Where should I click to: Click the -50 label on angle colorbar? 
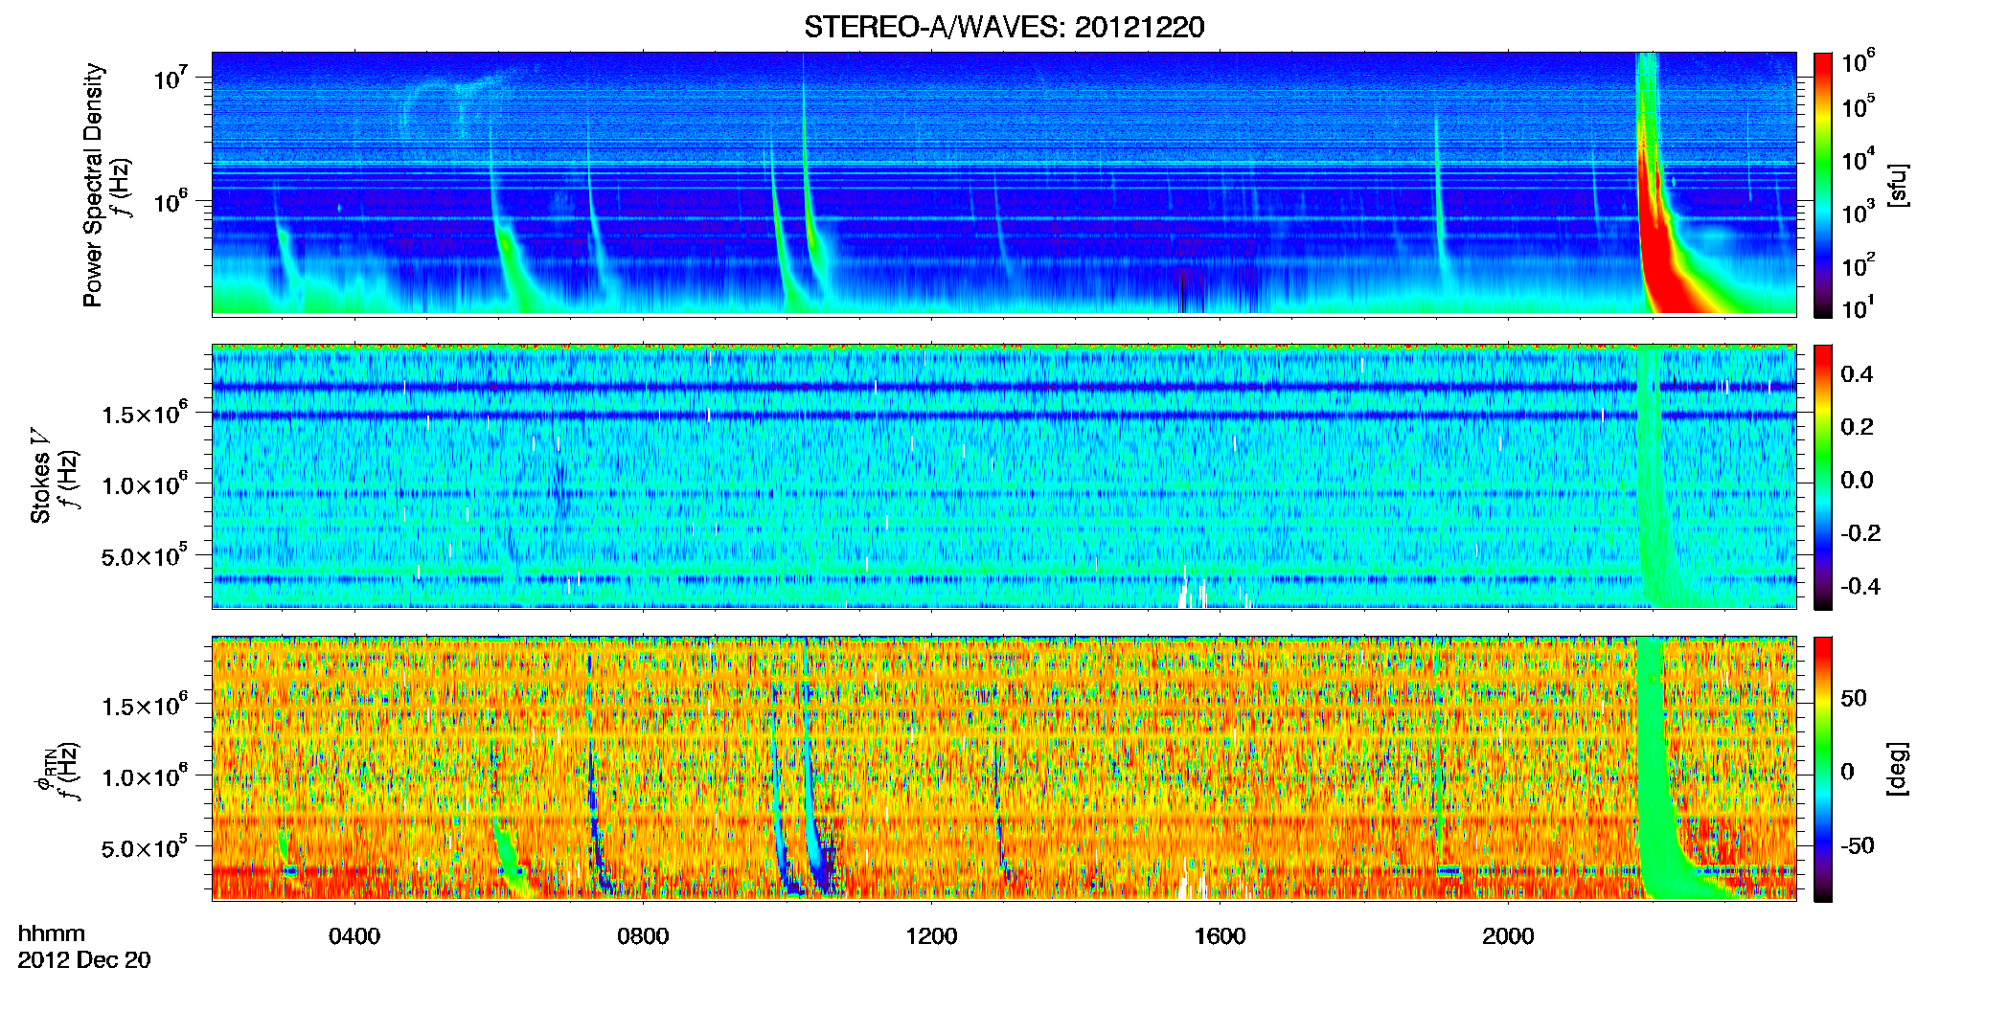coord(1857,846)
